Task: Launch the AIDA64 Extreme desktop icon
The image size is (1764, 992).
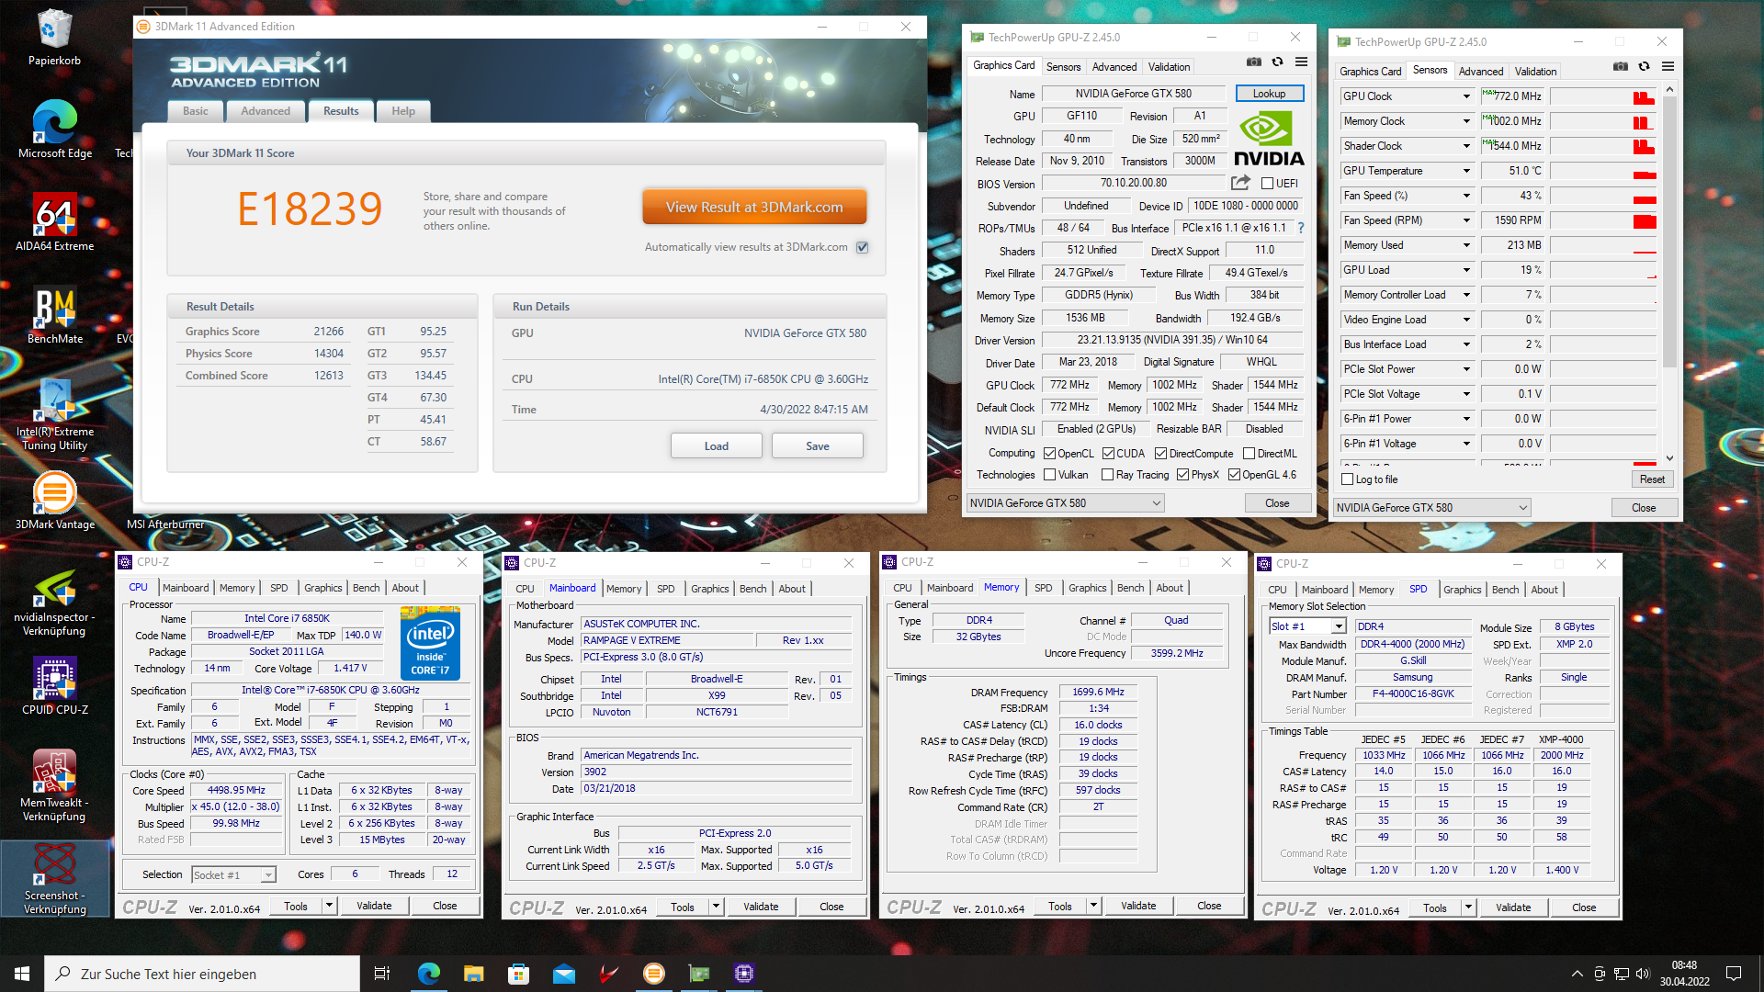Action: 54,222
